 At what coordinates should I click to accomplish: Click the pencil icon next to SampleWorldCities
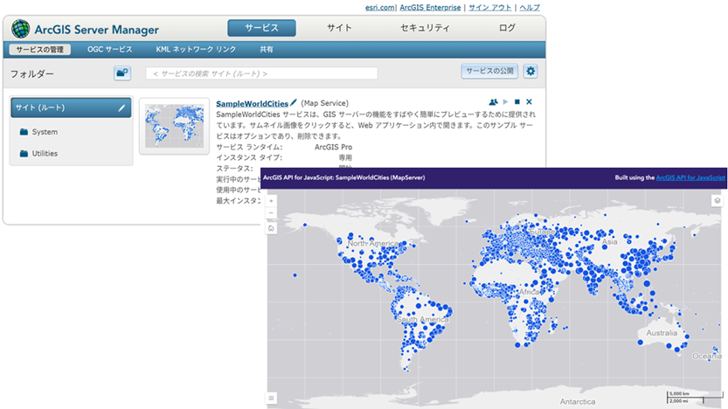pyautogui.click(x=294, y=102)
